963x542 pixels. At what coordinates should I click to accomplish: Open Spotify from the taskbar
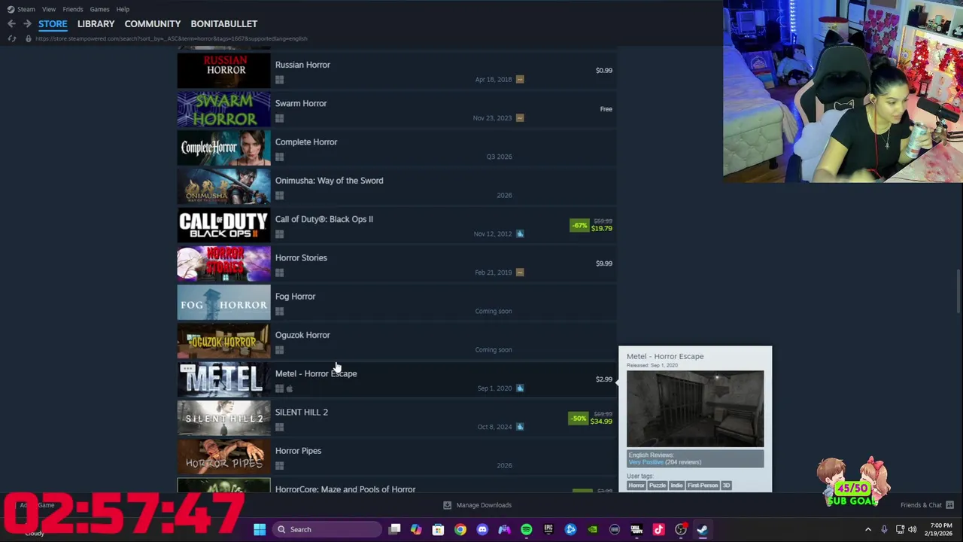pyautogui.click(x=527, y=529)
